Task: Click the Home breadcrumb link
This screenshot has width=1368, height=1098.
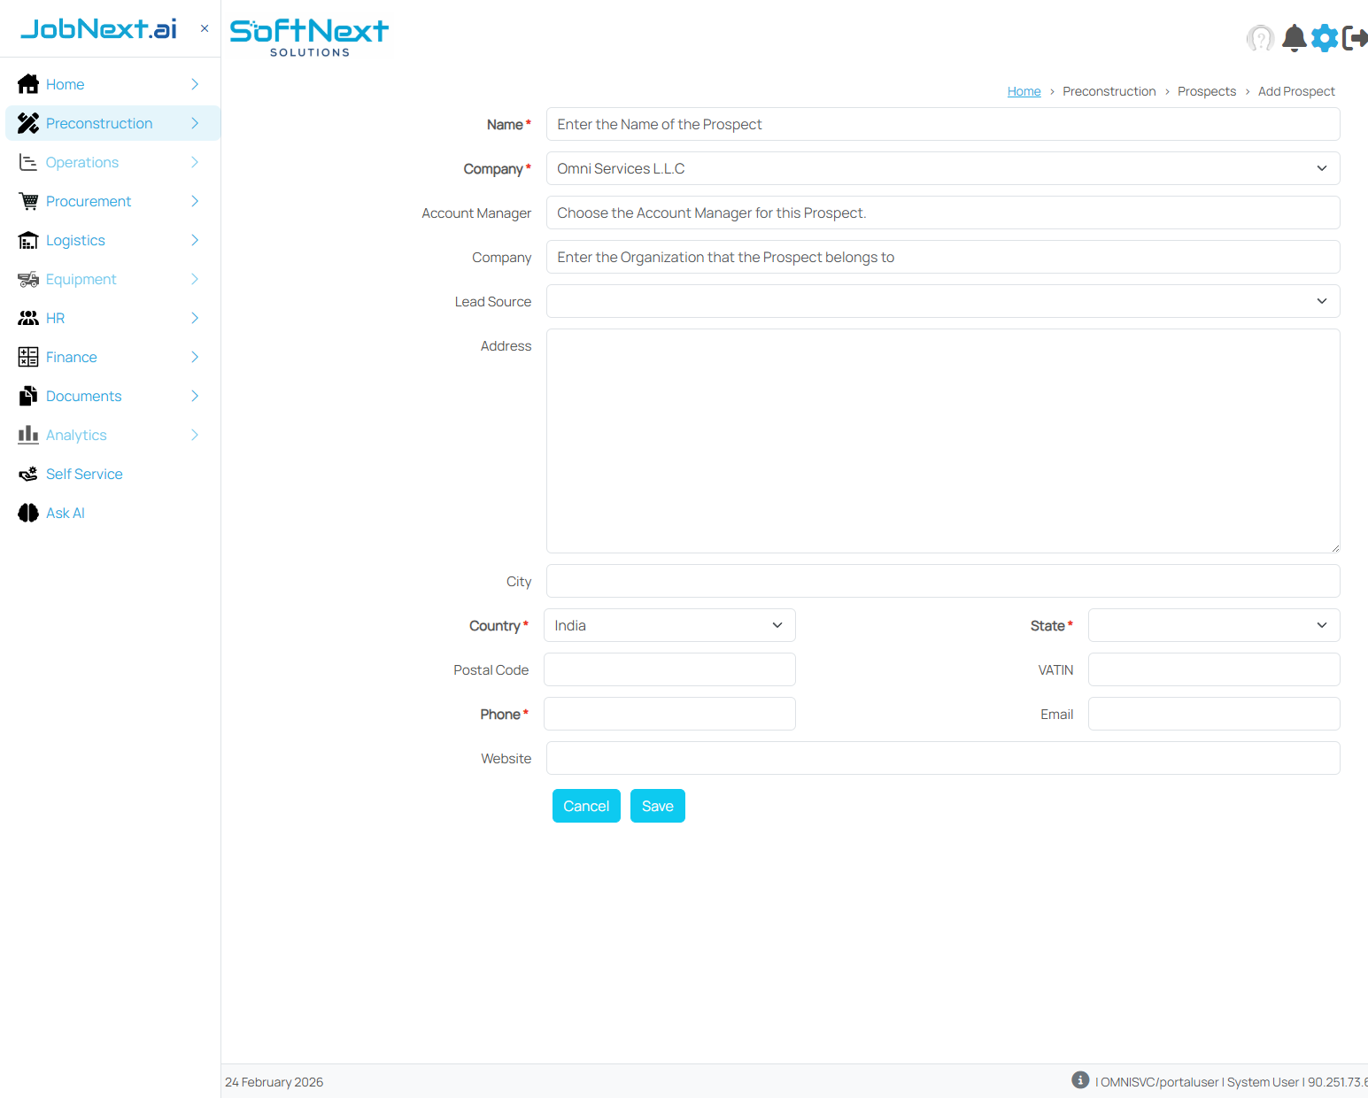Action: (x=1024, y=91)
